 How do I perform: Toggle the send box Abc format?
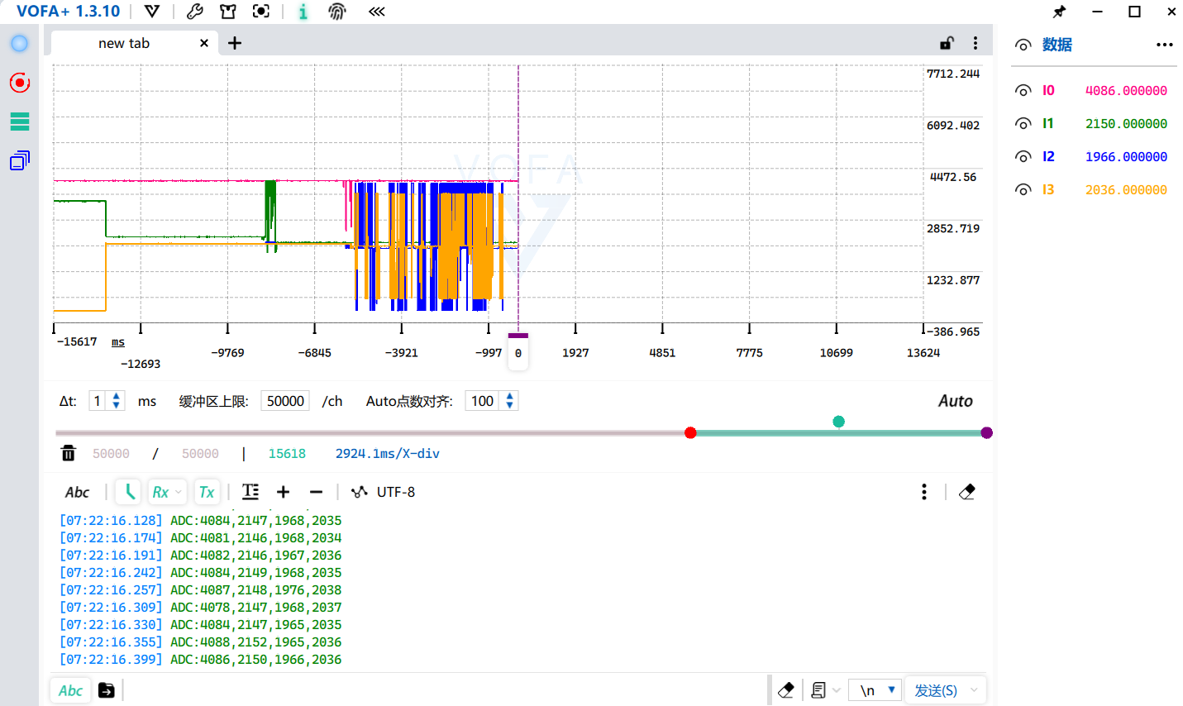pyautogui.click(x=70, y=690)
